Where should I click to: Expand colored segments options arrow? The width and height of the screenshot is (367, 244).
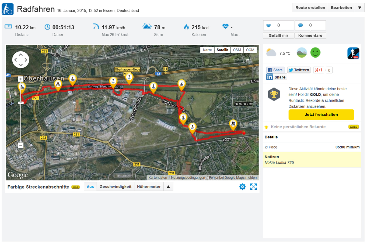pos(168,187)
